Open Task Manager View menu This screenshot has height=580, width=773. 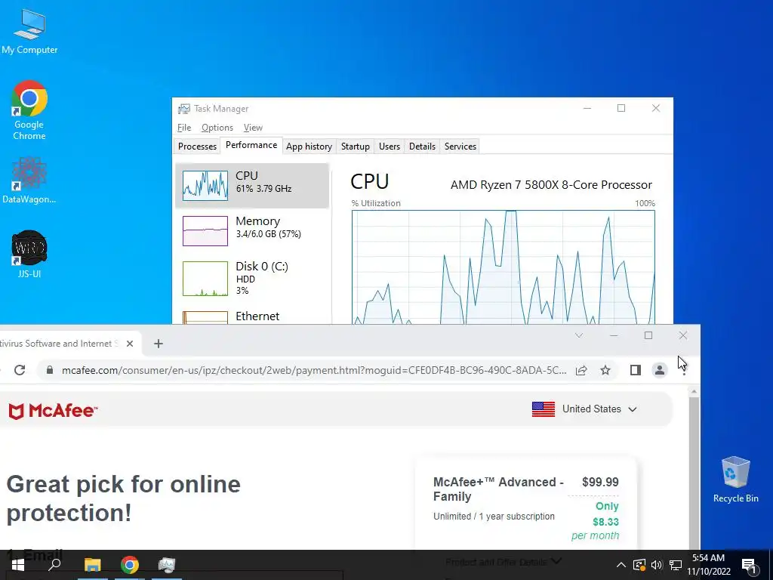(253, 128)
